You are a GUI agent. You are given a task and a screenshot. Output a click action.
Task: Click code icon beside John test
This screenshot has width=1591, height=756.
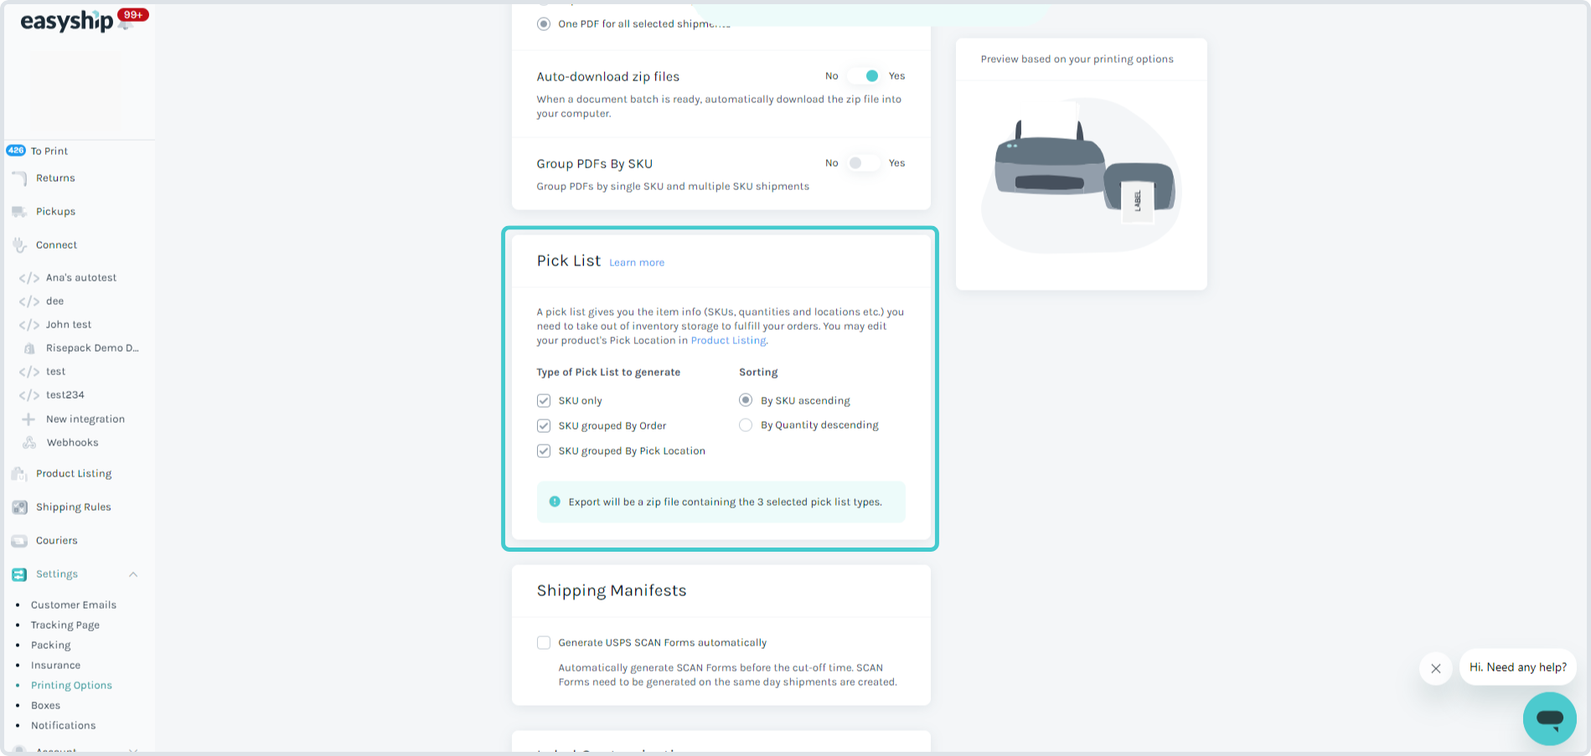coord(29,325)
